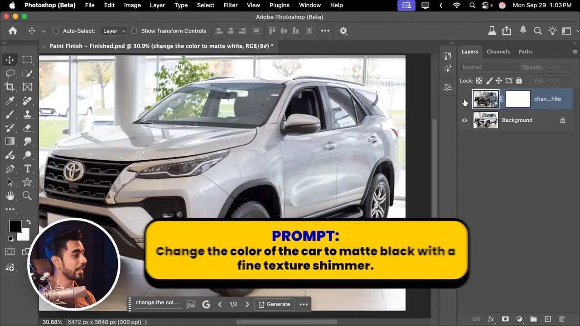Screen dimensions: 580x326
Task: Open the Properties sliders panel icon
Action: (x=448, y=87)
